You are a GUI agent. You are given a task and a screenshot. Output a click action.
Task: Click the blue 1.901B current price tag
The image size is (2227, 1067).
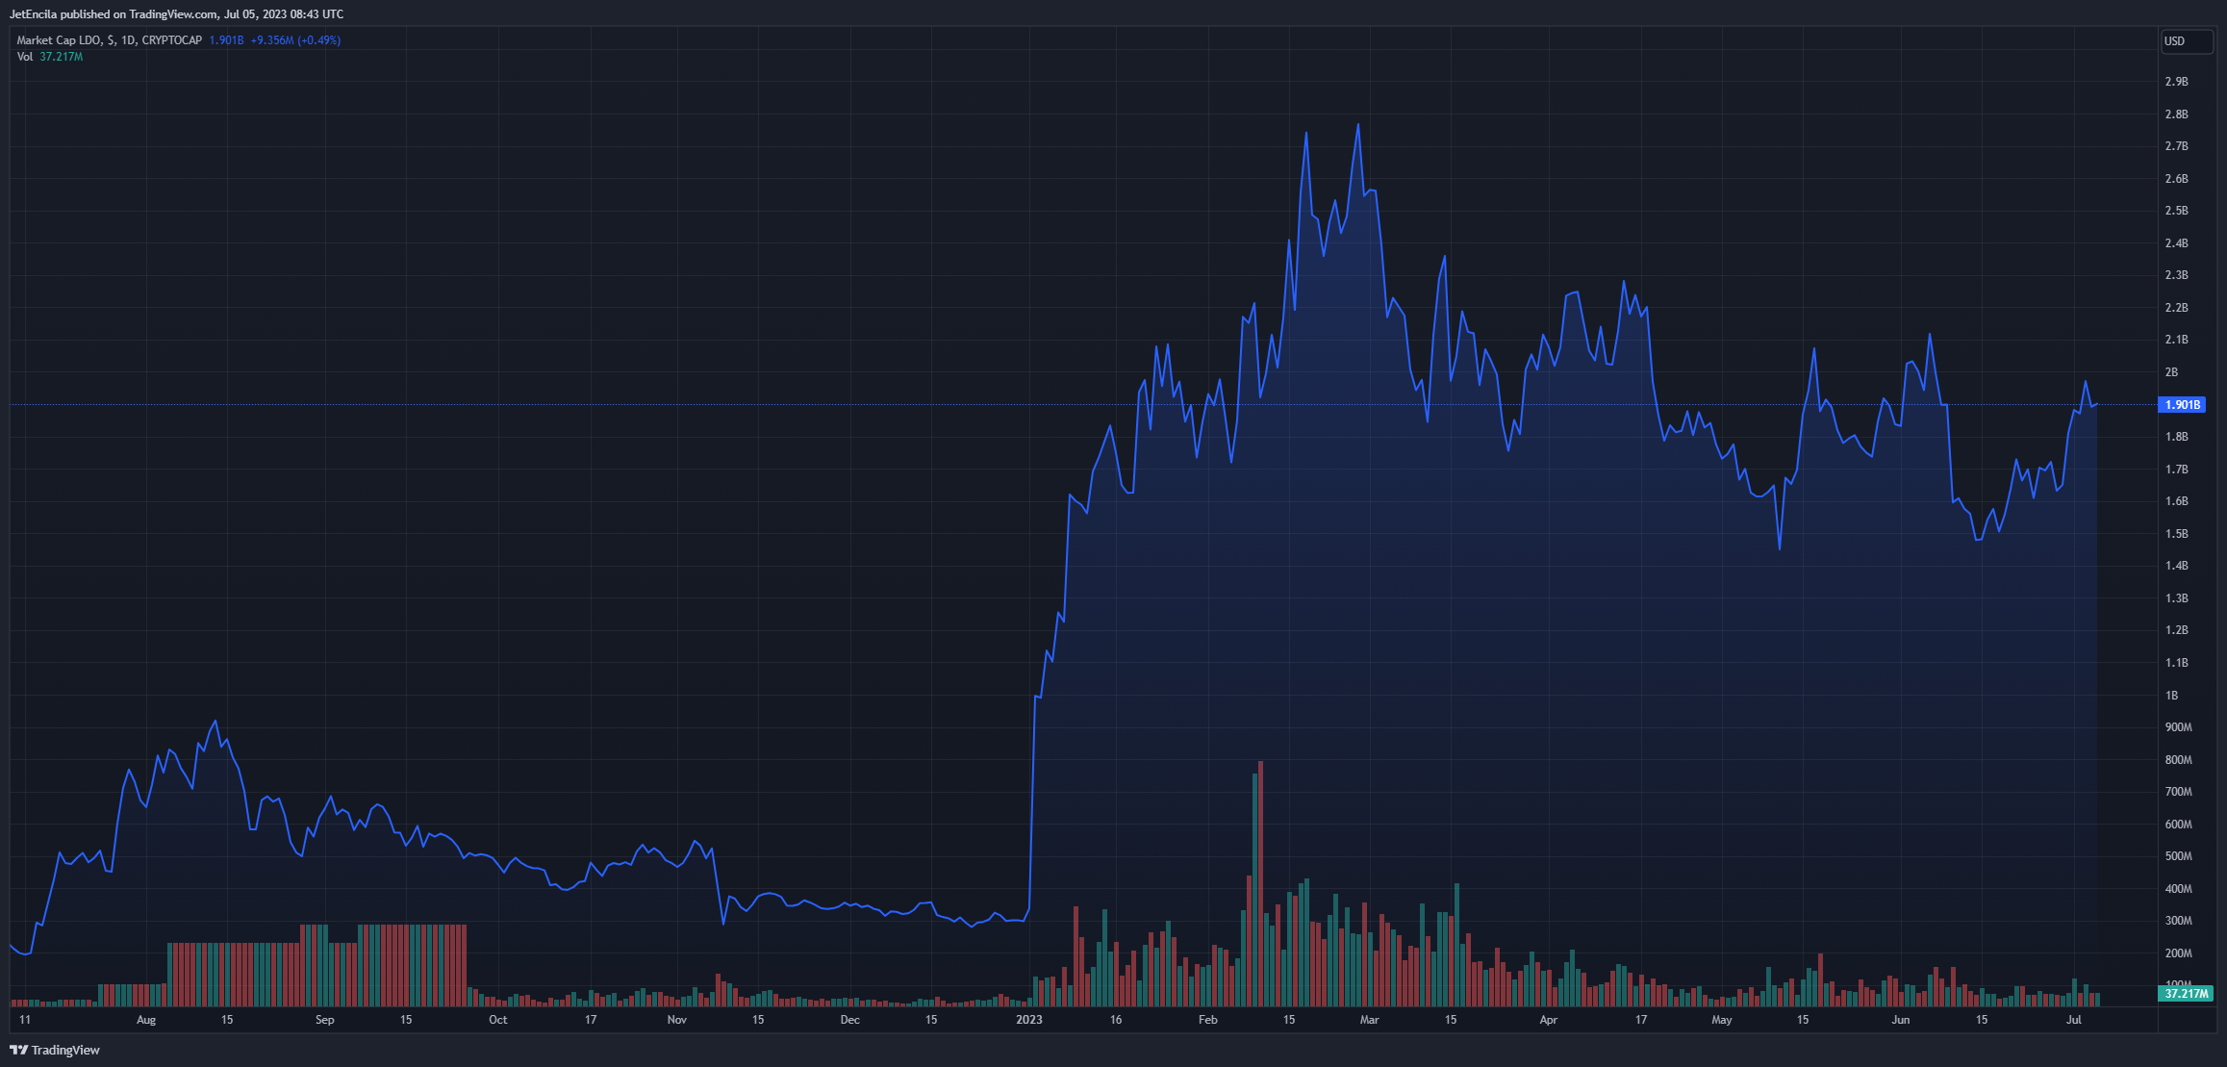point(2182,405)
